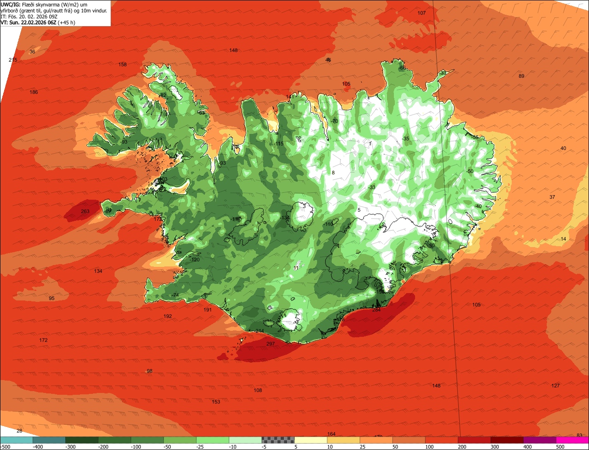Screen dimensions: 589x450
Task: Click the value 36 in the northwest corner
Action: [32, 52]
